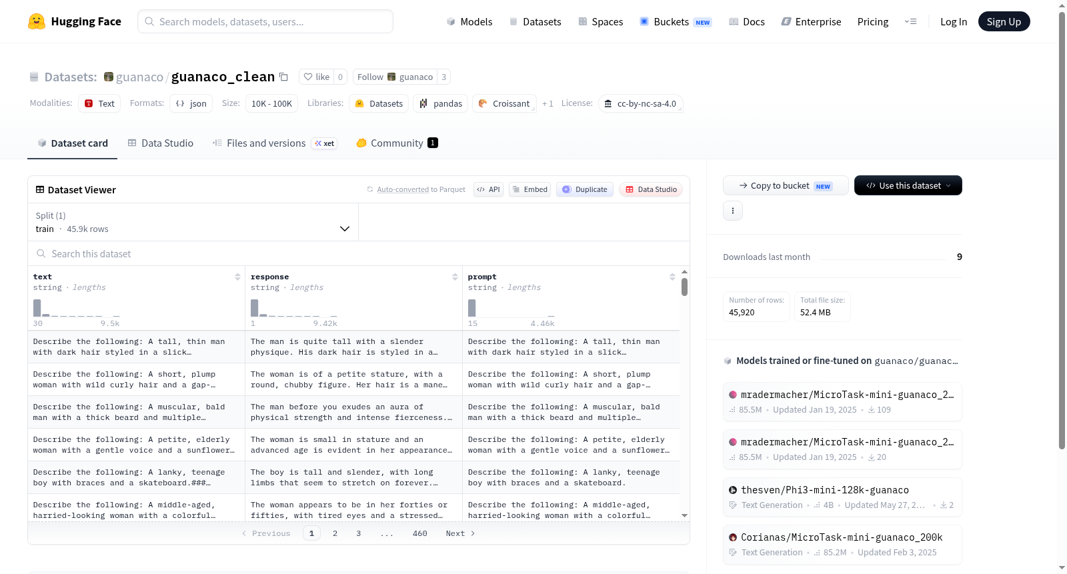
Task: Click the Duplicate button
Action: coord(584,189)
